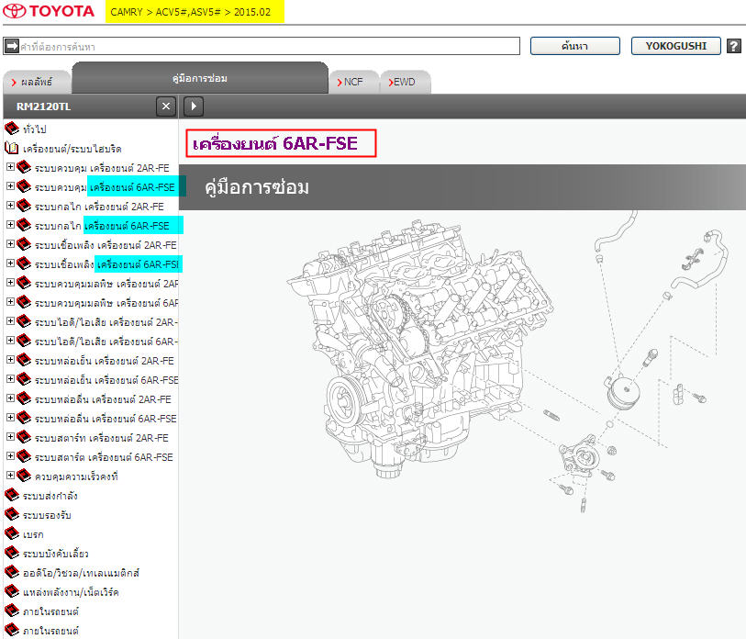
Task: Open ระบบส่งกำลัง section
Action: coord(50,496)
